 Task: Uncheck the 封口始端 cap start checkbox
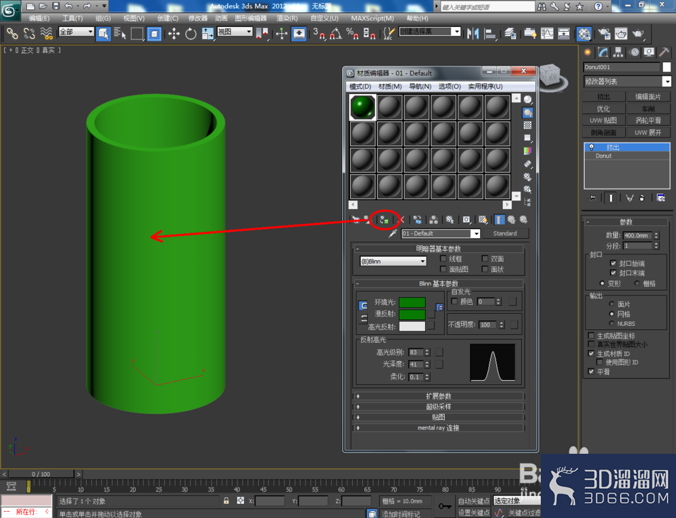[613, 263]
